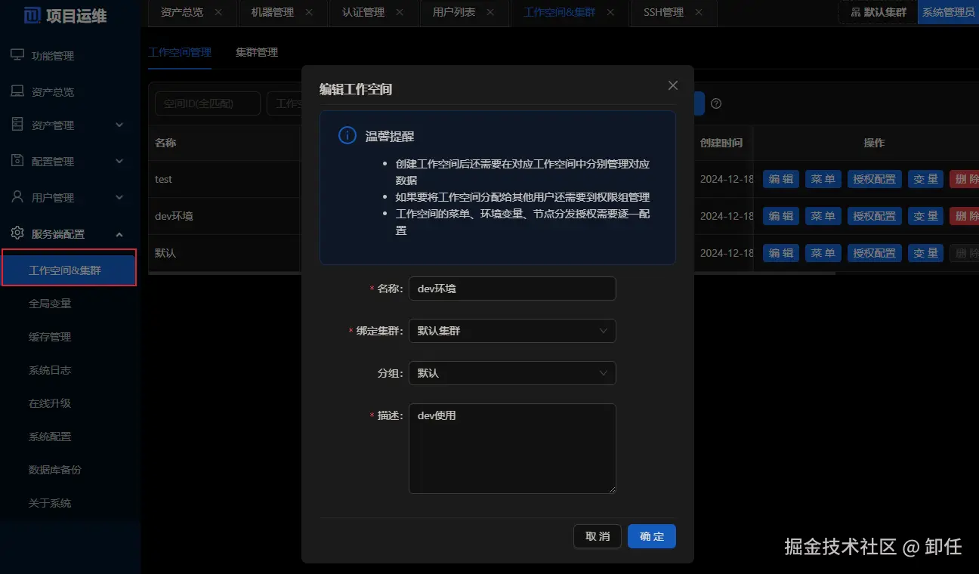Click the 描述 textarea
979x574 pixels.
pyautogui.click(x=512, y=449)
